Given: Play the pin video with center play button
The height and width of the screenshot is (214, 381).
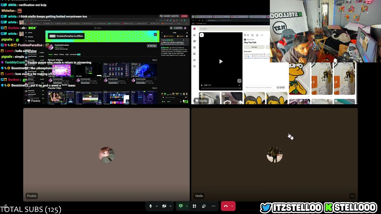Looking at the screenshot, I should (x=221, y=62).
